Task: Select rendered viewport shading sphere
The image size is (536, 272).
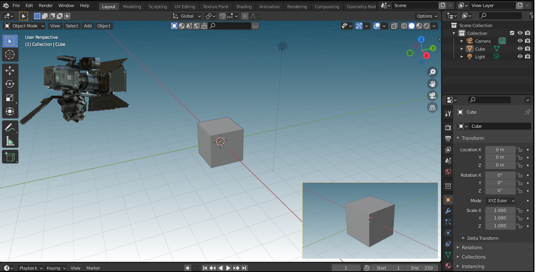Action: click(427, 26)
